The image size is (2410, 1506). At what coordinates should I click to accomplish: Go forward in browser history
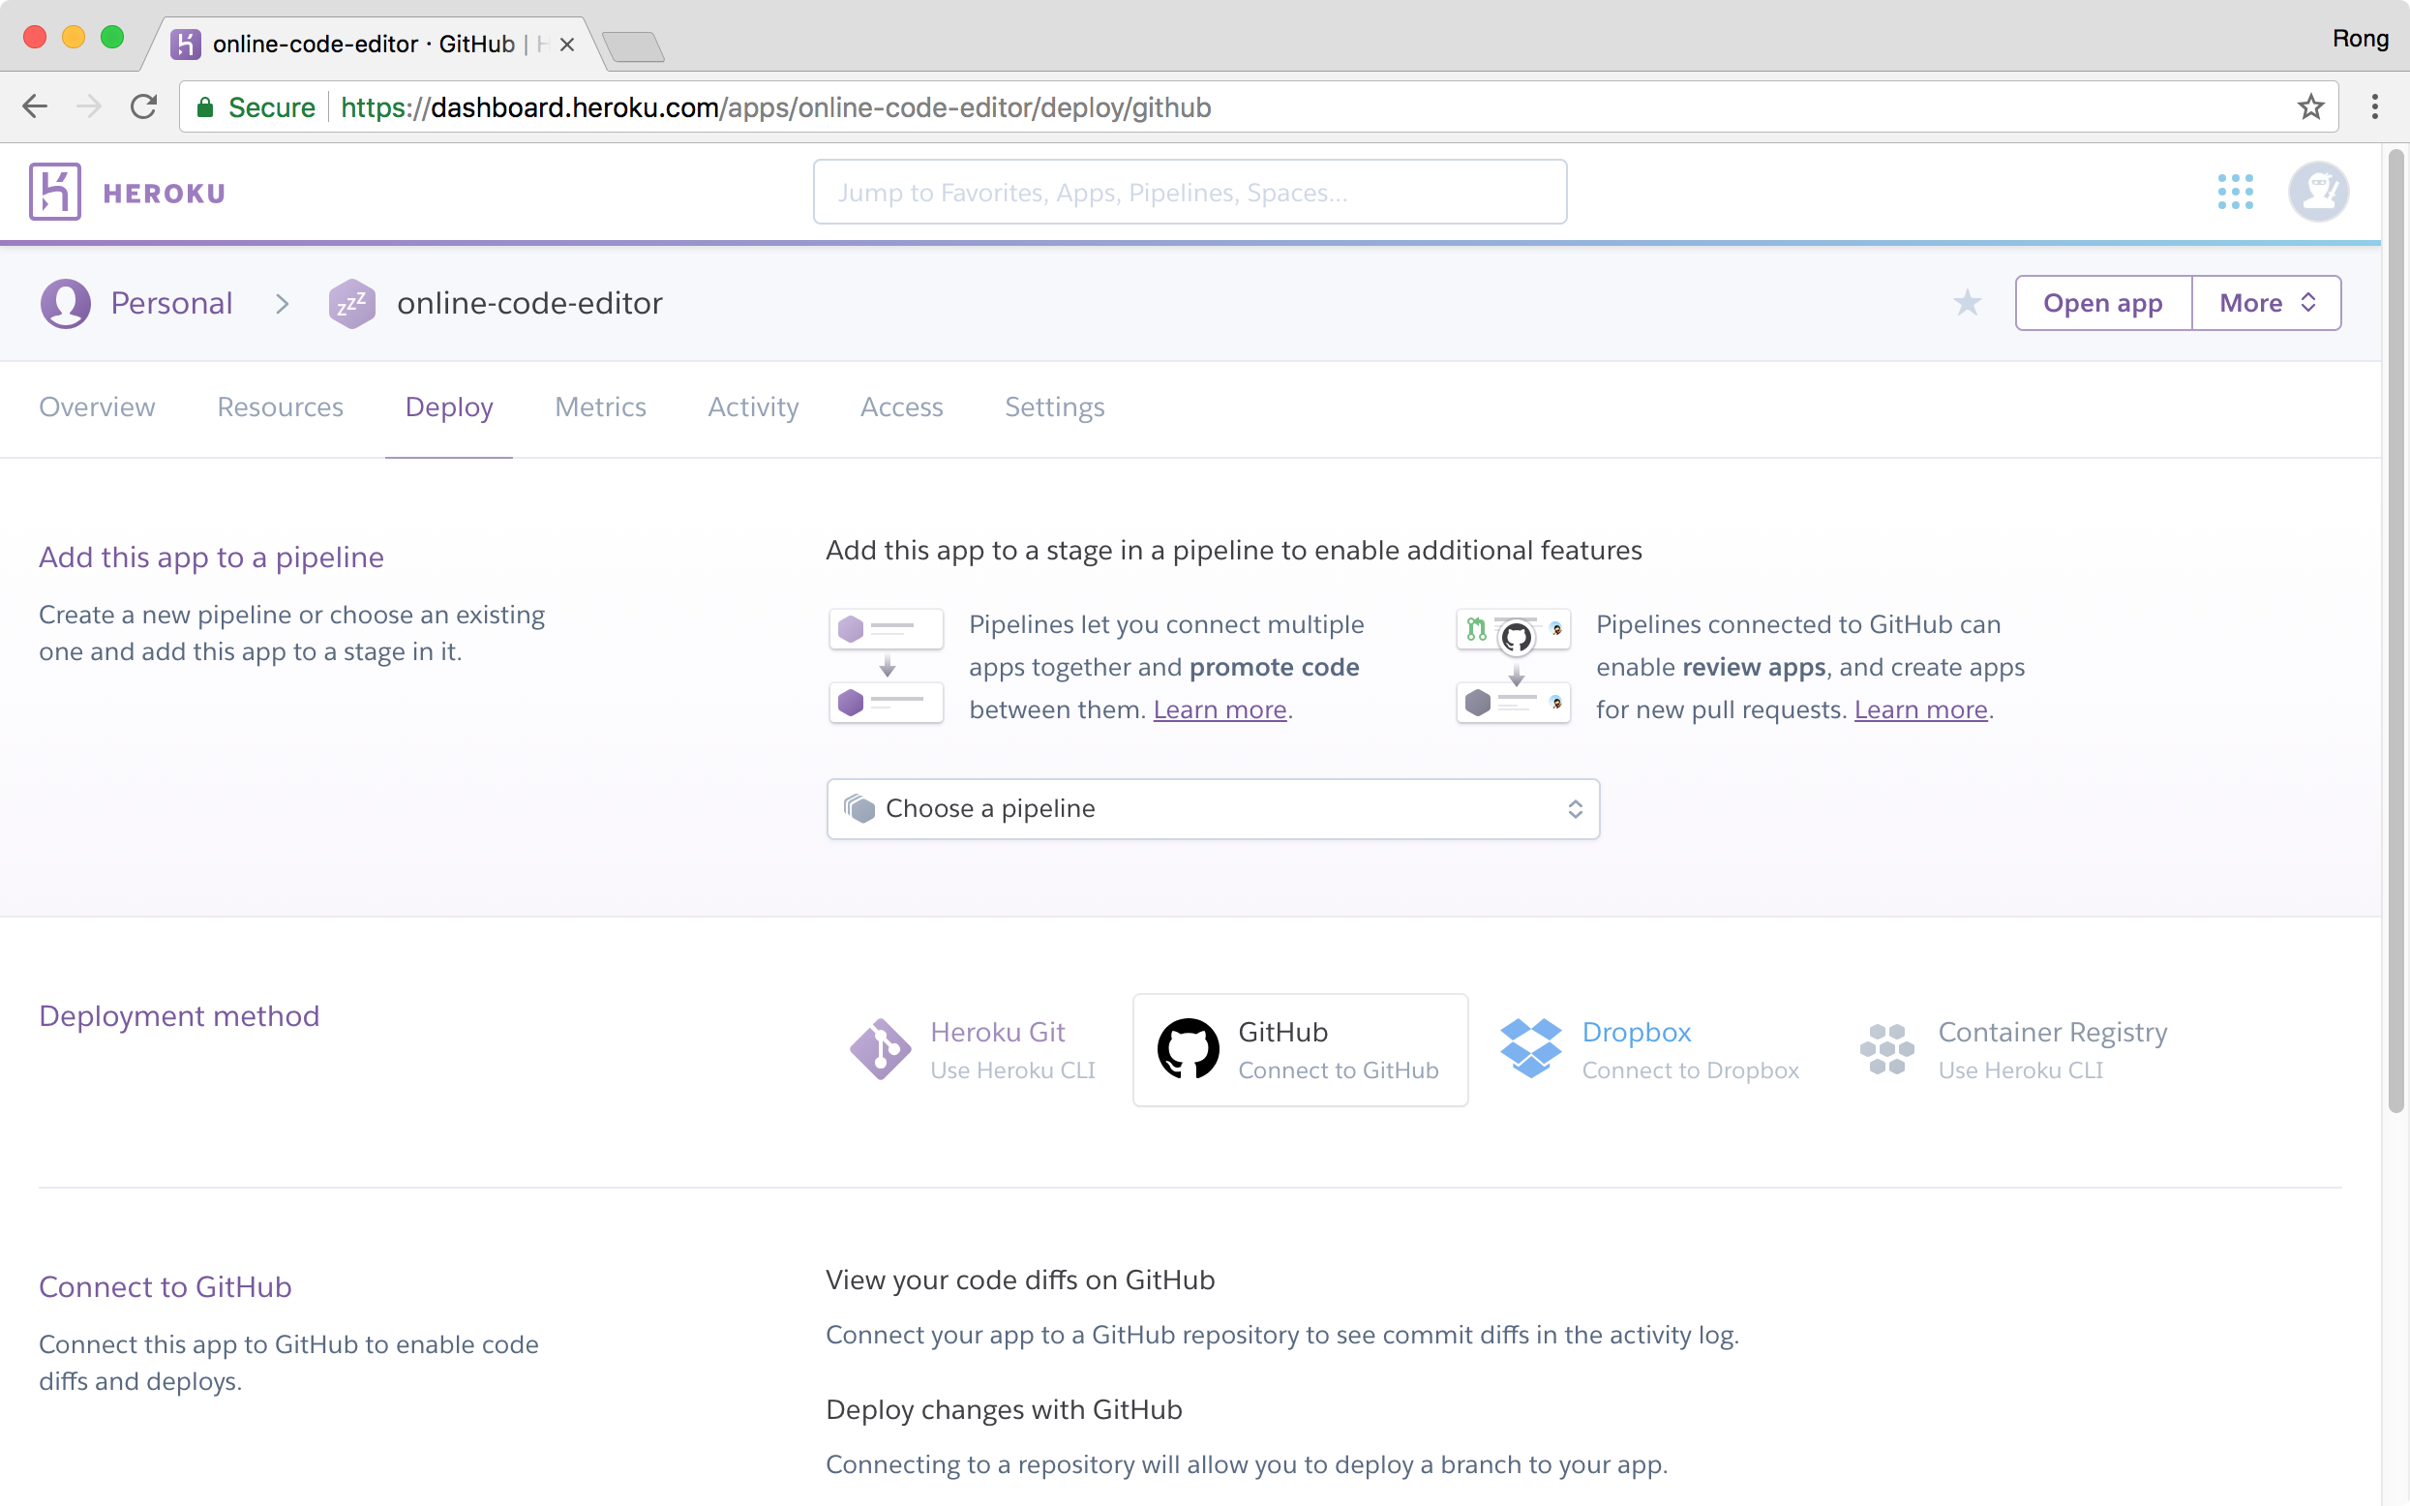pos(90,106)
